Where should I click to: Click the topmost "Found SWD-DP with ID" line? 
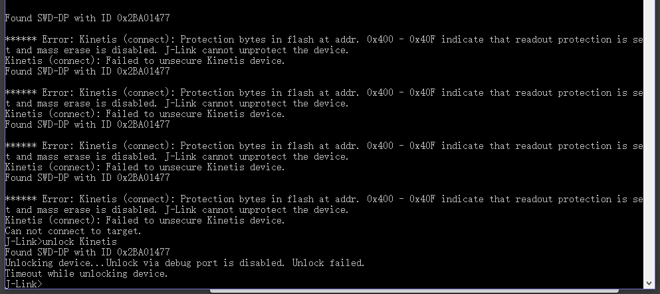click(x=87, y=18)
